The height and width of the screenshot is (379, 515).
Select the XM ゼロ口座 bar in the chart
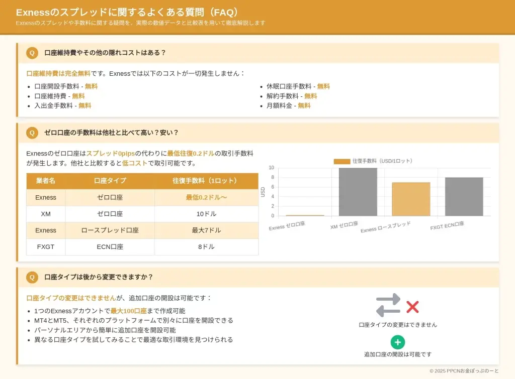[358, 192]
